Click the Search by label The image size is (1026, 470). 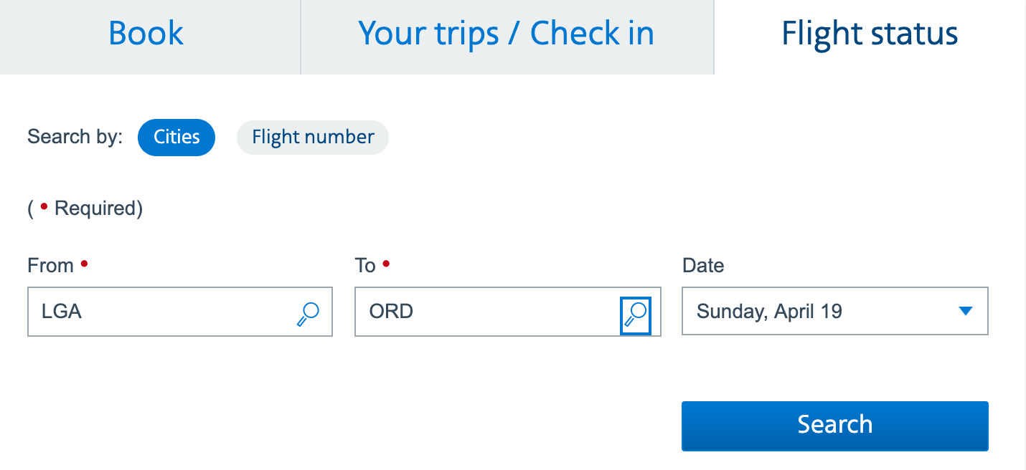tap(74, 137)
